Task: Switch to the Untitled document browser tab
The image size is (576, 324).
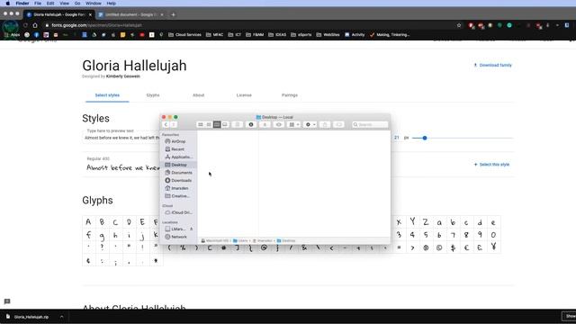Action: pos(130,14)
